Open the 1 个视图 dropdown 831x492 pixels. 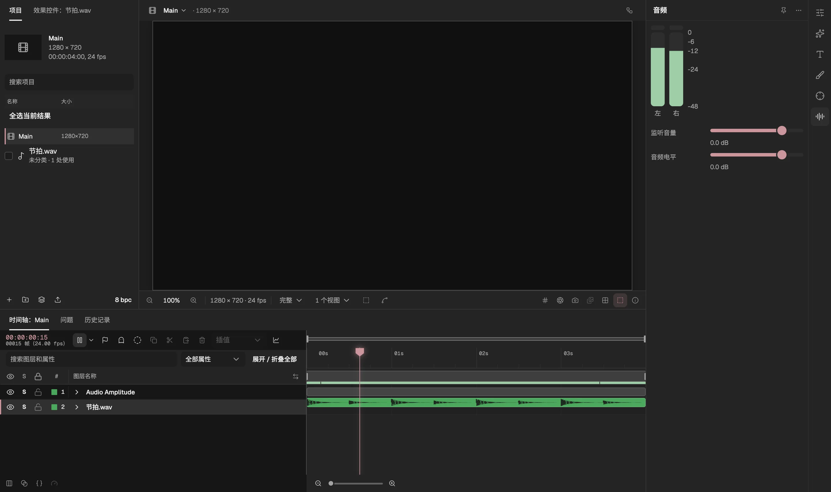[x=332, y=300]
